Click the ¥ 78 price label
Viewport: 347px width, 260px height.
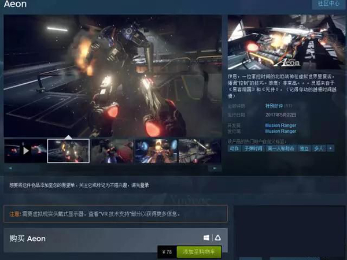pyautogui.click(x=167, y=252)
